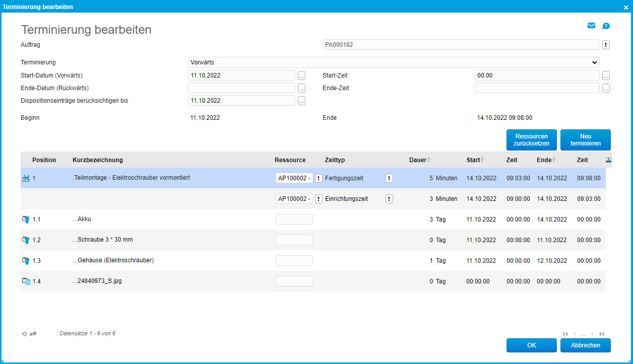The image size is (633, 364).
Task: Sort by Start column arrow
Action: pos(483,160)
